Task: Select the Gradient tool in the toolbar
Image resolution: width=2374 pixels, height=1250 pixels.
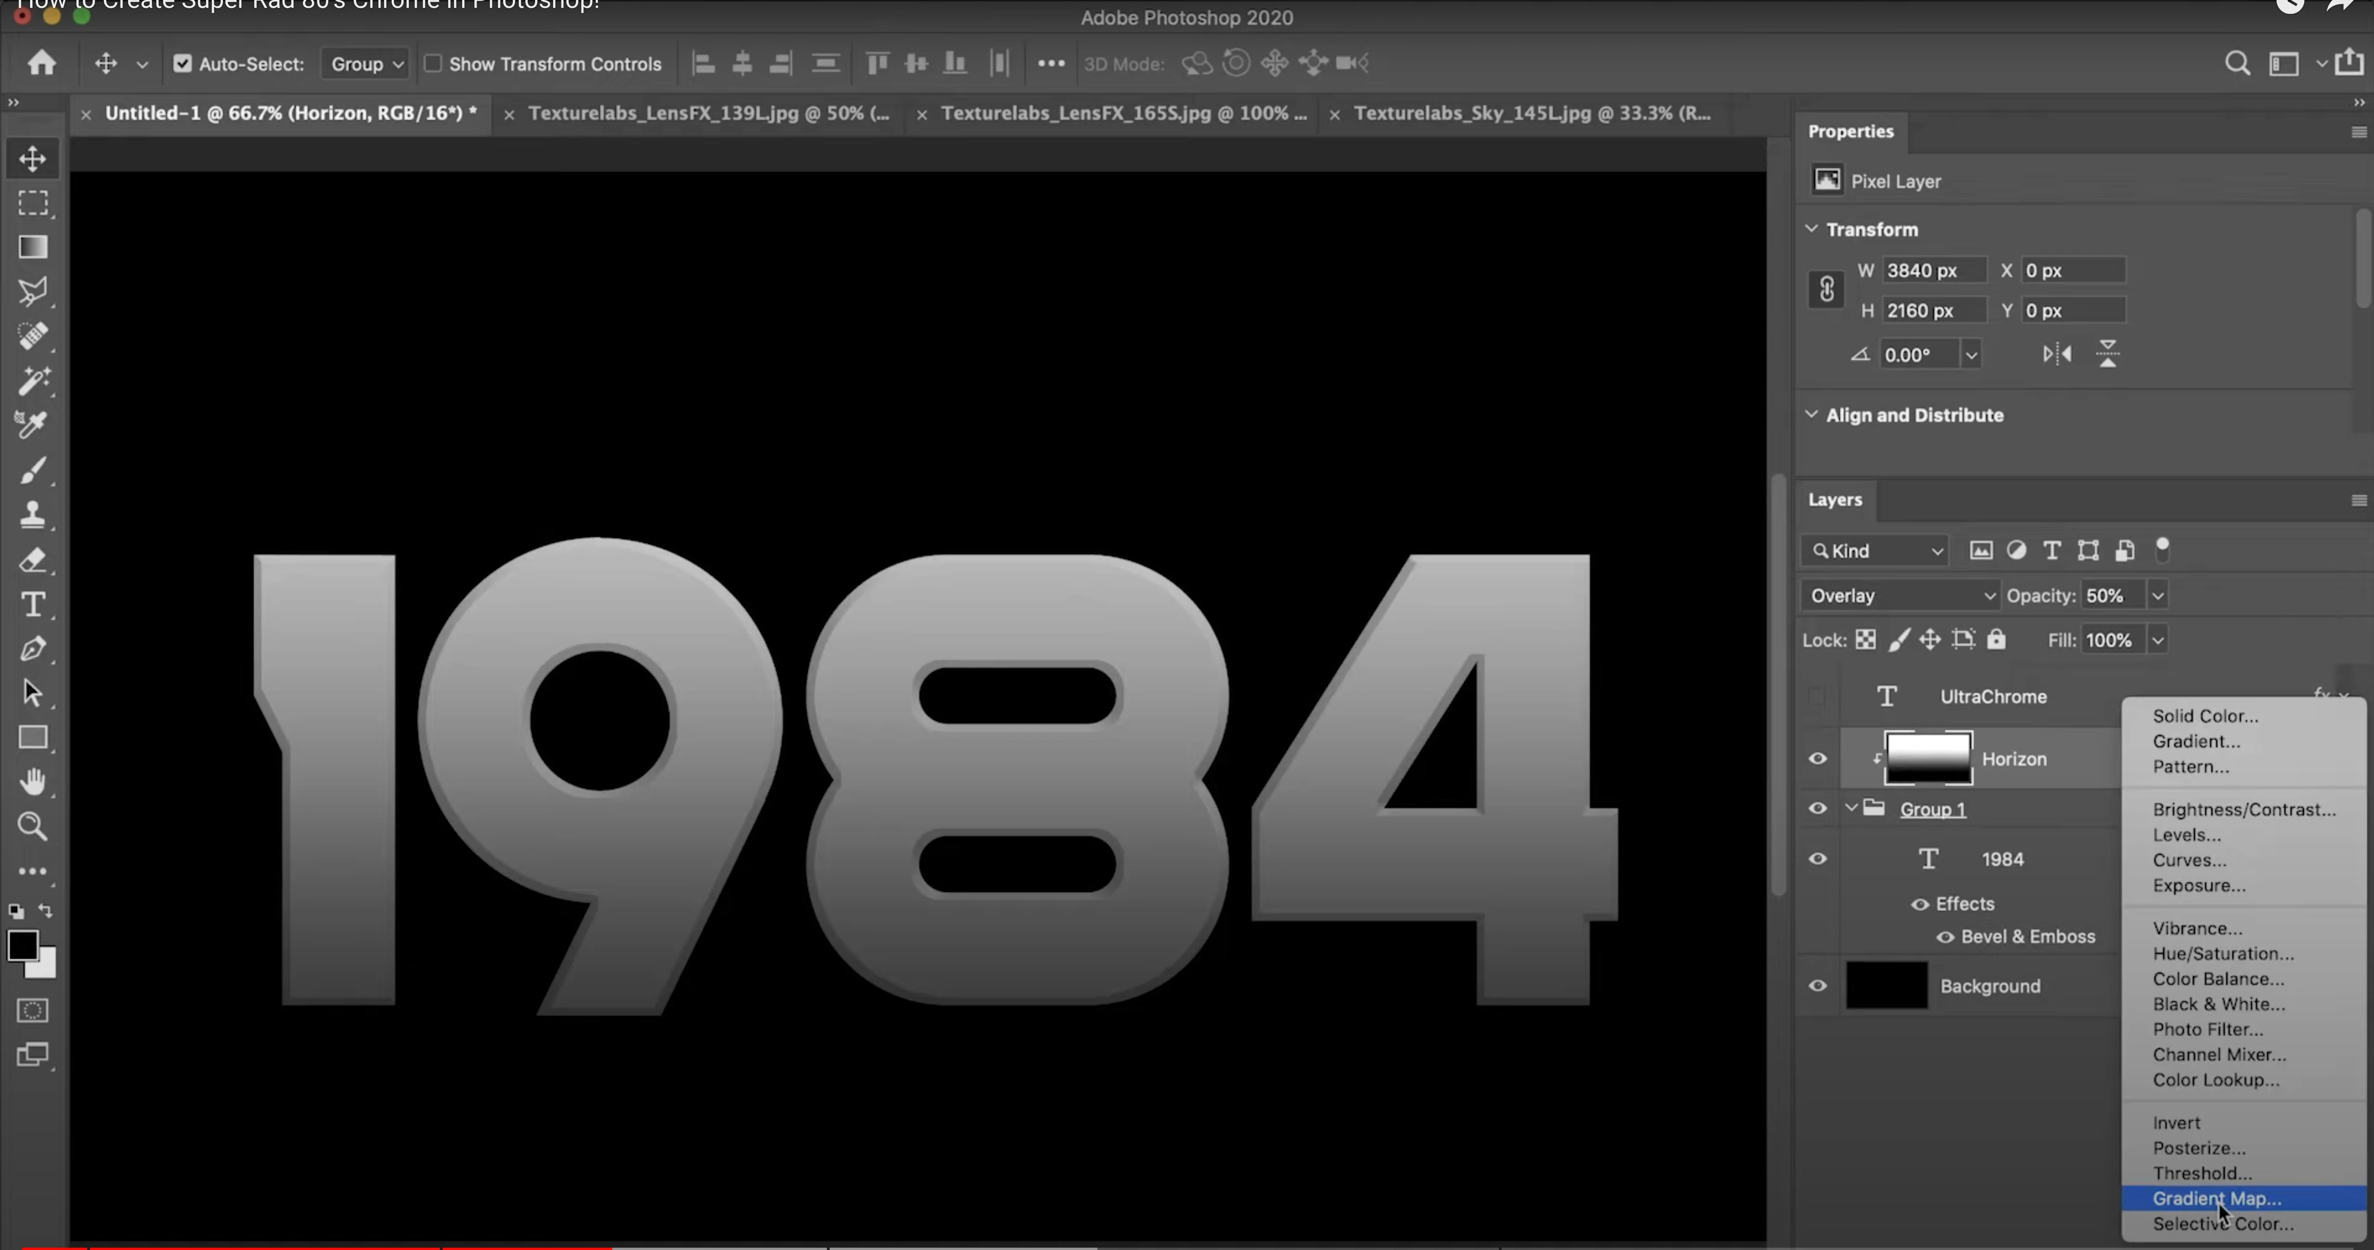Action: (x=33, y=247)
